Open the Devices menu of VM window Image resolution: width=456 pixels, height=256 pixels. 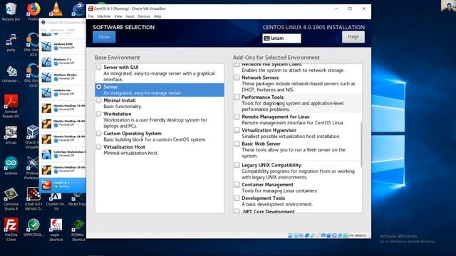[x=144, y=16]
